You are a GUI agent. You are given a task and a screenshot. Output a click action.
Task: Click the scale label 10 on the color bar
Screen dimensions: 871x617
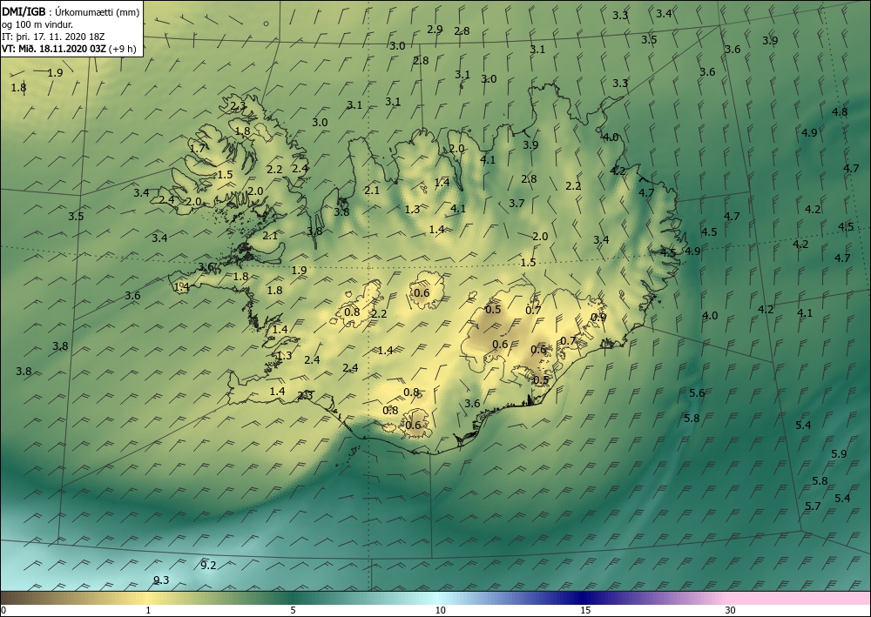441,611
